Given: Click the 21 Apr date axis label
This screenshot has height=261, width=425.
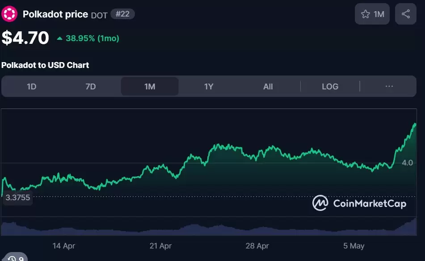Looking at the screenshot, I should point(160,246).
